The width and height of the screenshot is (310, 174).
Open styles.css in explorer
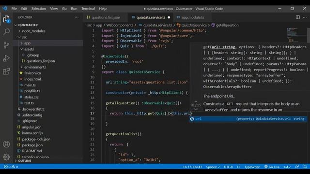(31, 97)
